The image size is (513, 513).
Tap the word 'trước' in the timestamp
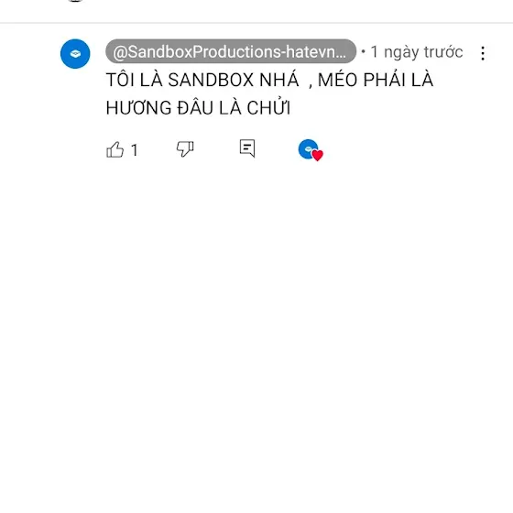pyautogui.click(x=443, y=52)
